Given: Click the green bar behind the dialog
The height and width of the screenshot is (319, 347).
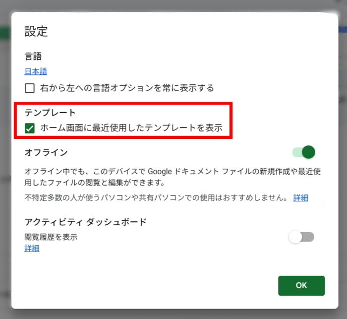Looking at the screenshot, I should pyautogui.click(x=5, y=34).
